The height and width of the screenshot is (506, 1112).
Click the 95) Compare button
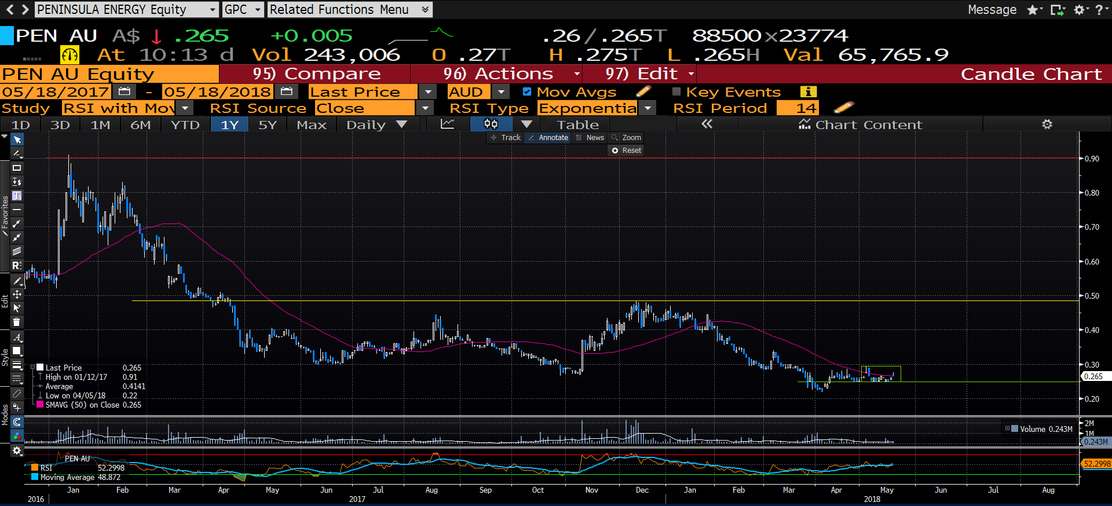[x=316, y=74]
